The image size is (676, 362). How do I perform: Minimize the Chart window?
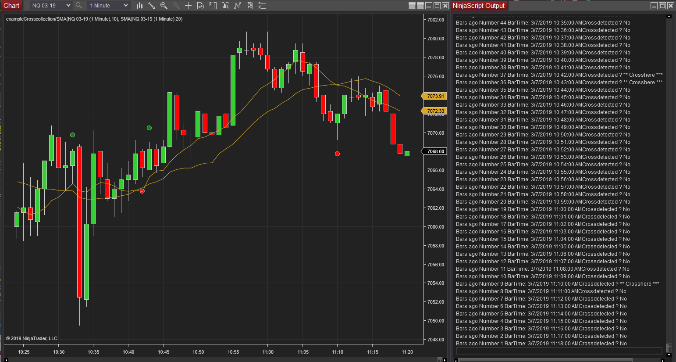pos(429,6)
